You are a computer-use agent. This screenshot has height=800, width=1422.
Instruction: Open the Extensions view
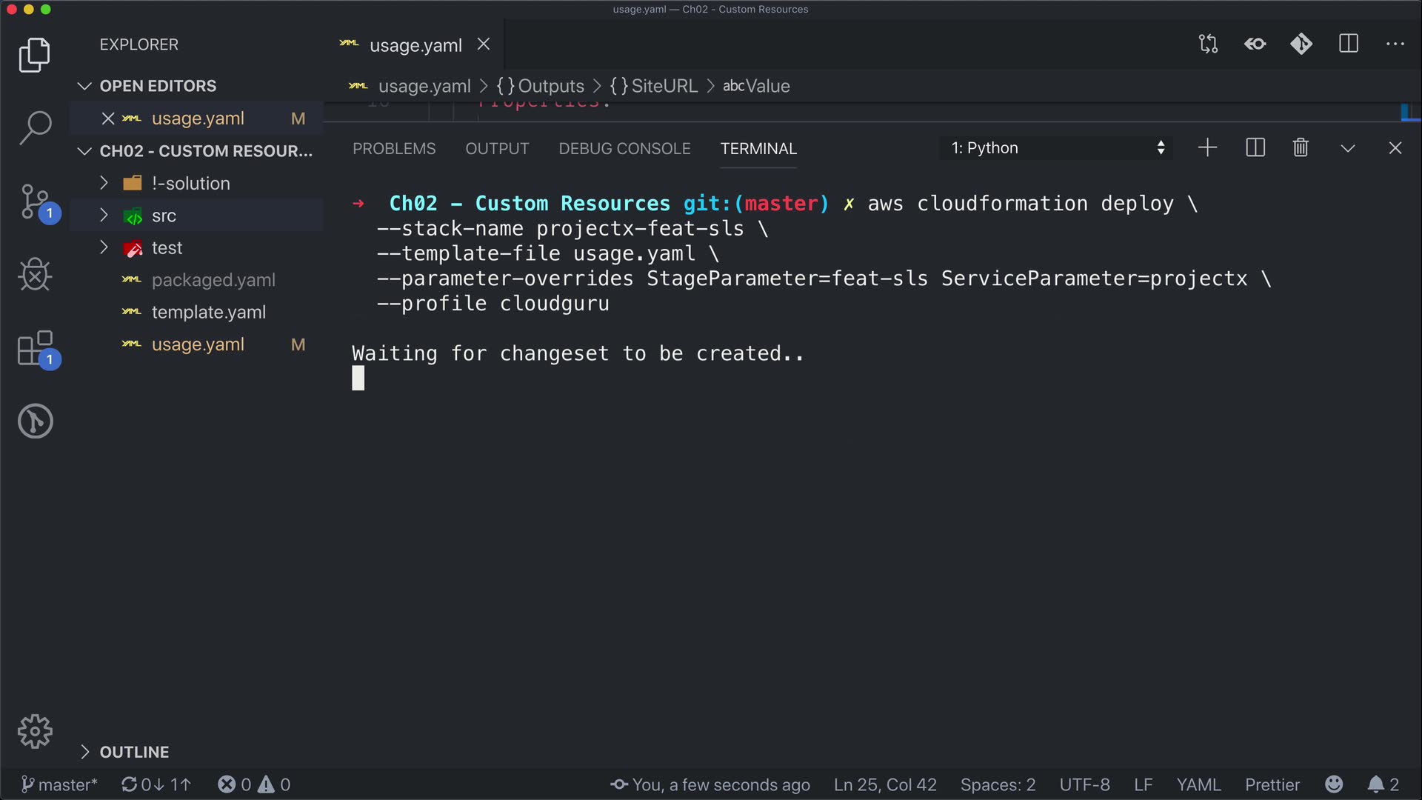35,348
